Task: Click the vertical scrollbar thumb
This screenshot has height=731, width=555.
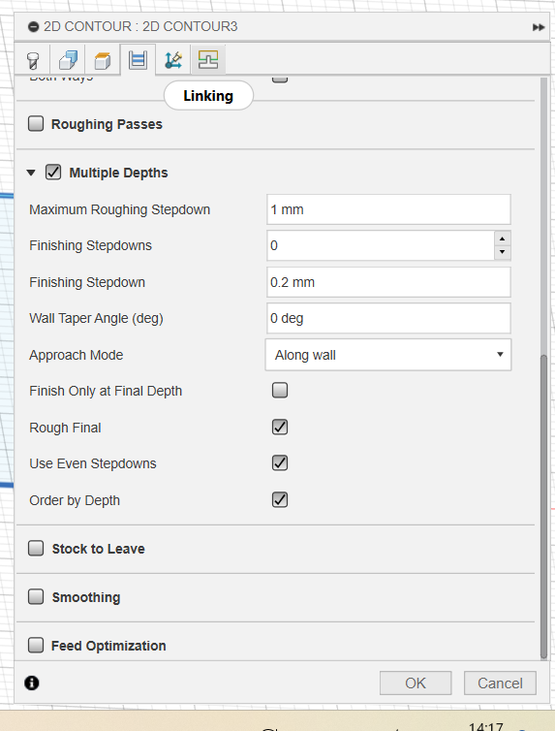Action: click(x=543, y=507)
